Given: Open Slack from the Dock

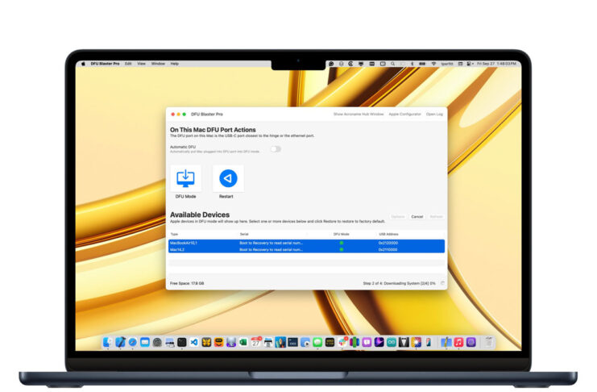Looking at the screenshot, I should click(342, 342).
